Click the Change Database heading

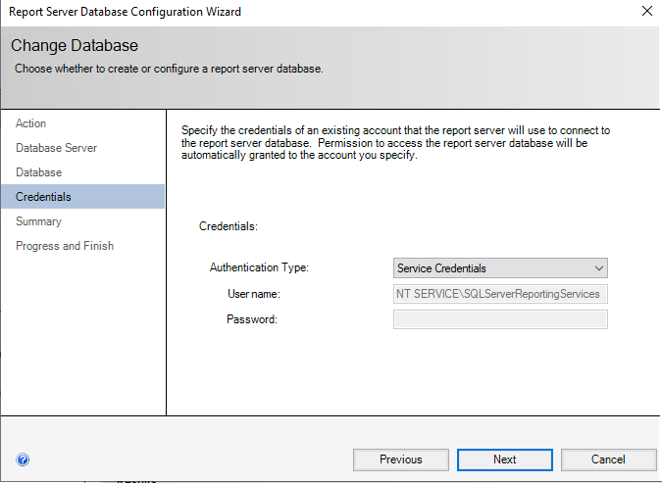tap(75, 46)
